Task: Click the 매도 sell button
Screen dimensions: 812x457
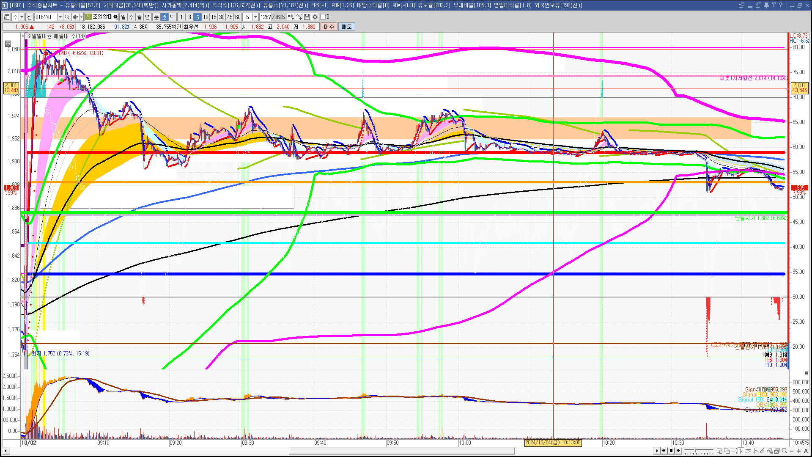Action: (x=346, y=27)
